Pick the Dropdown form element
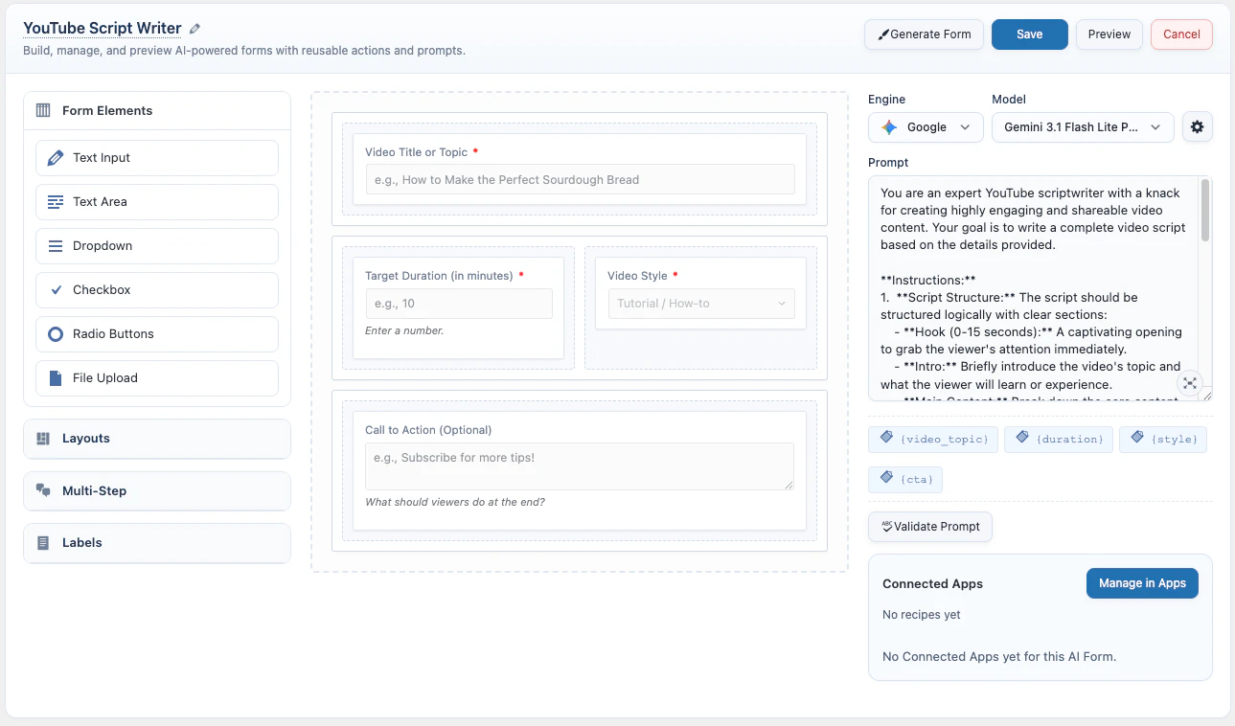Screen dimensions: 1235x726 click(x=156, y=245)
